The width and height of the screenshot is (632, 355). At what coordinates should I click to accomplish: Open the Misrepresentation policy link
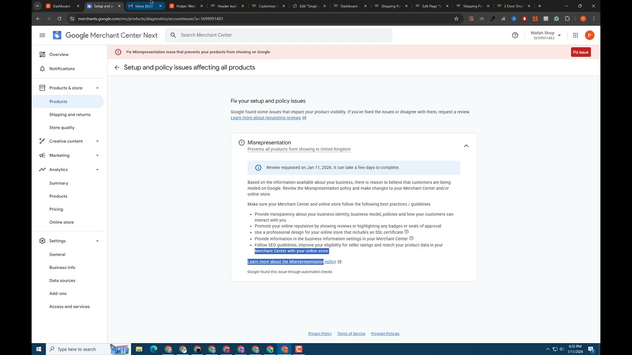[x=294, y=262]
